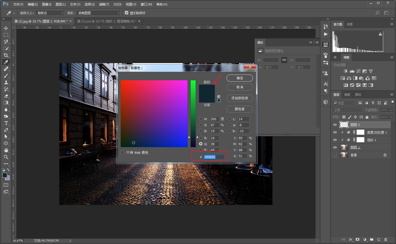Viewport: 396px width, 244px height.
Task: Open the 样本 所有图层 dropdown
Action: tap(98, 13)
